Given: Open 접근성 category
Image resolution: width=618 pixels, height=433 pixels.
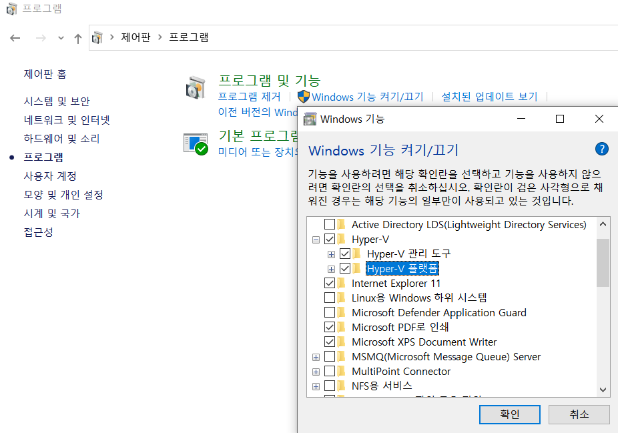Looking at the screenshot, I should [38, 232].
